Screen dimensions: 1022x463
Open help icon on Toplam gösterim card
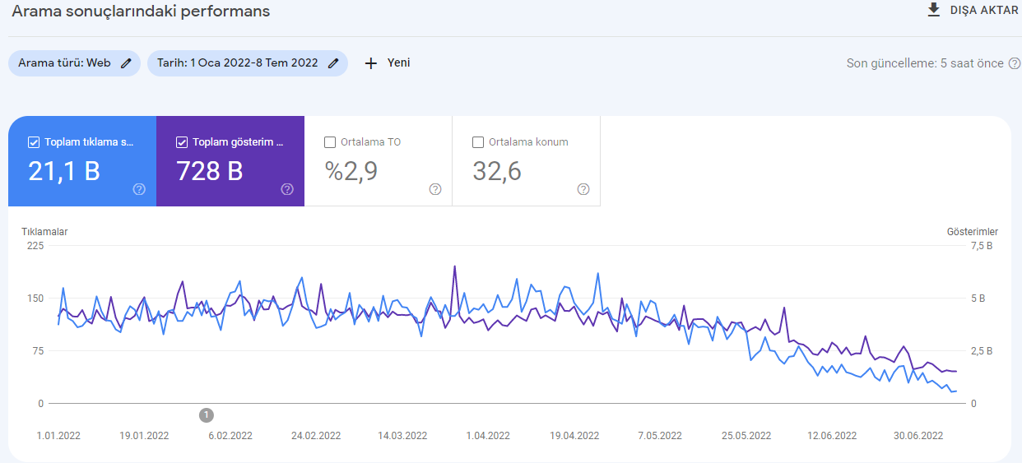[287, 189]
